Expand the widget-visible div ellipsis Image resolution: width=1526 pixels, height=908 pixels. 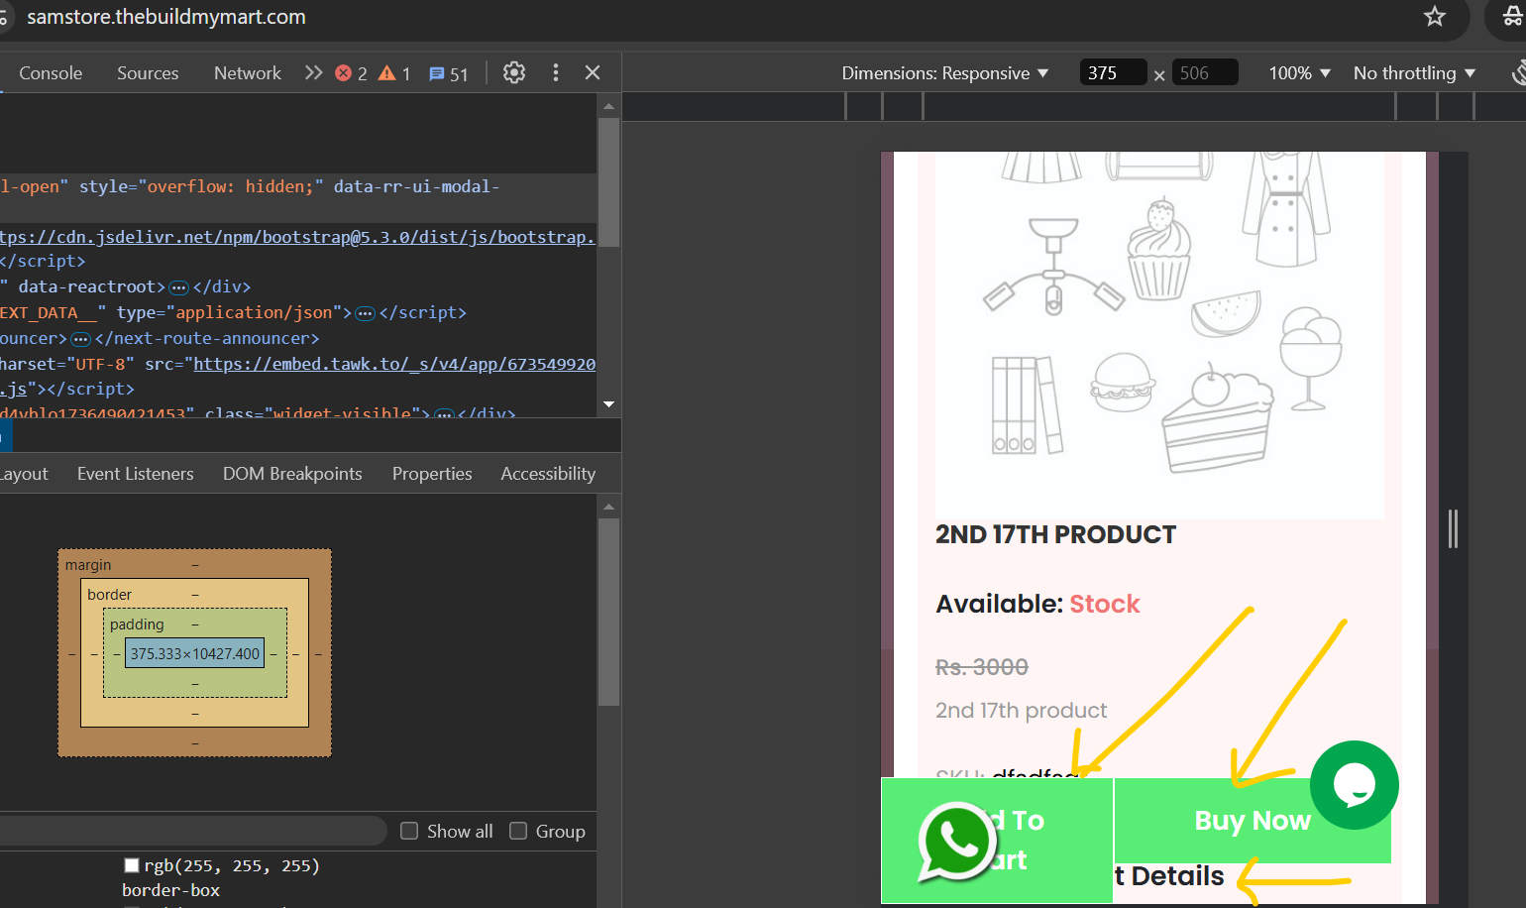[445, 413]
